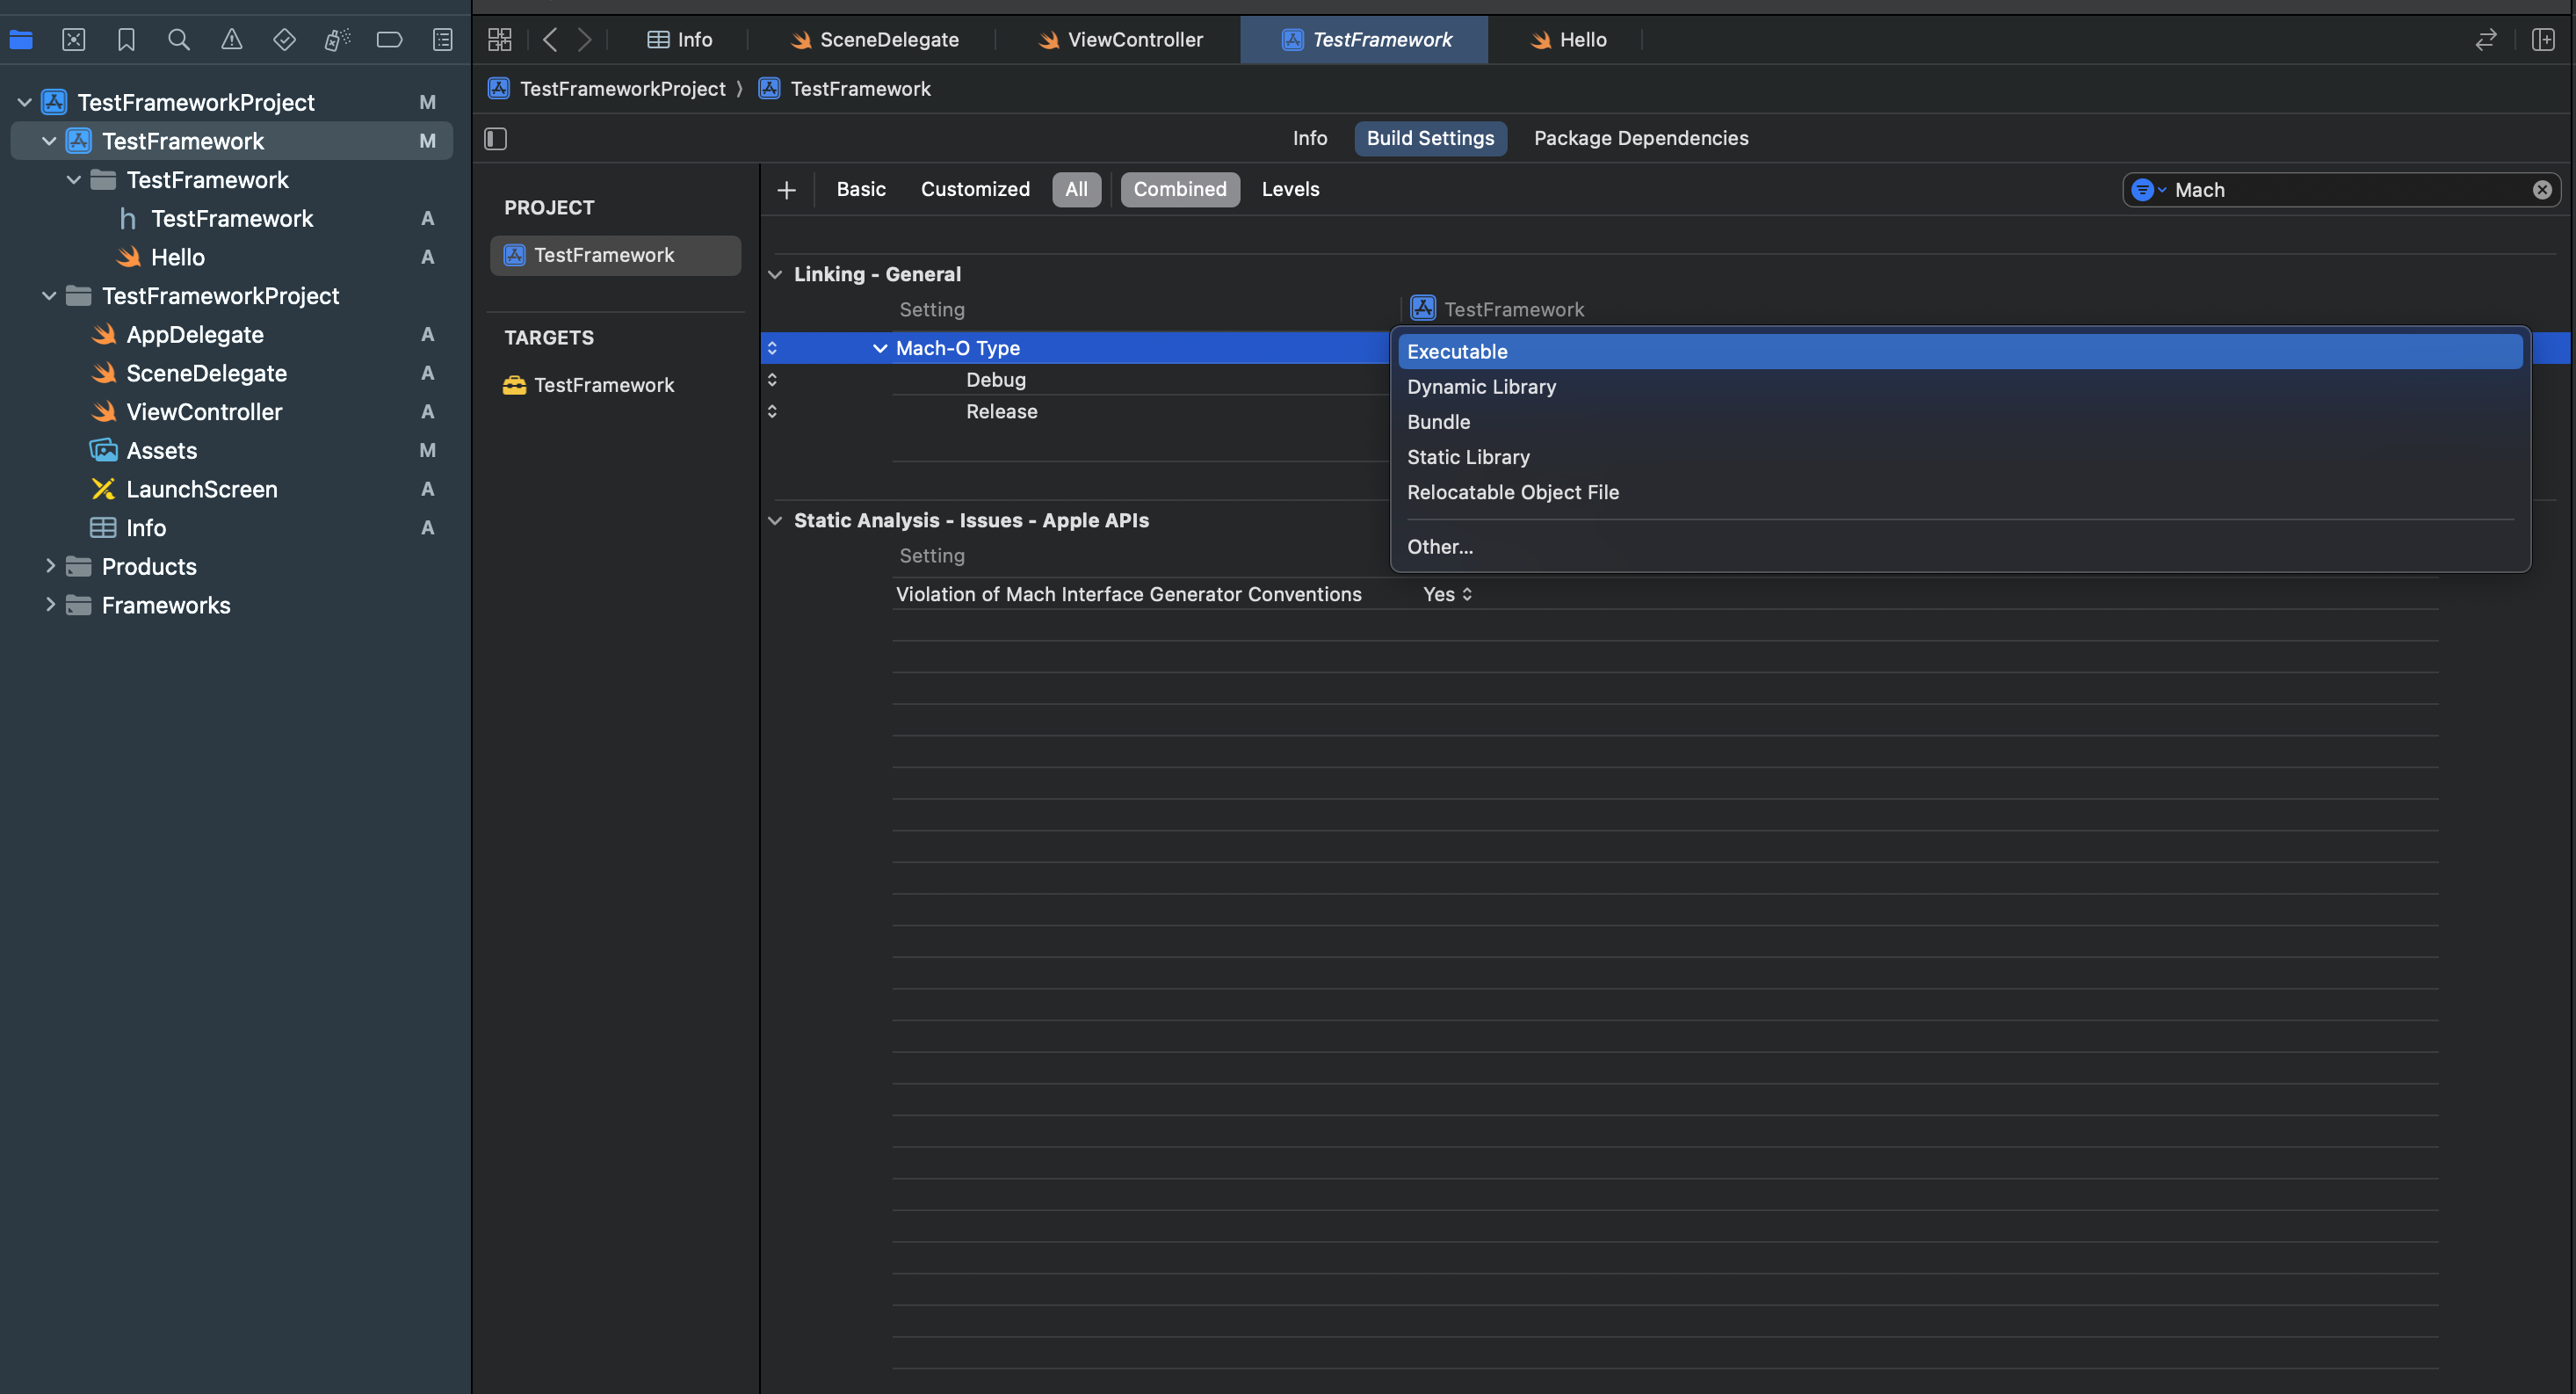Collapse Static Analysis - Issues - Apple APIs
This screenshot has width=2576, height=1394.
point(775,520)
